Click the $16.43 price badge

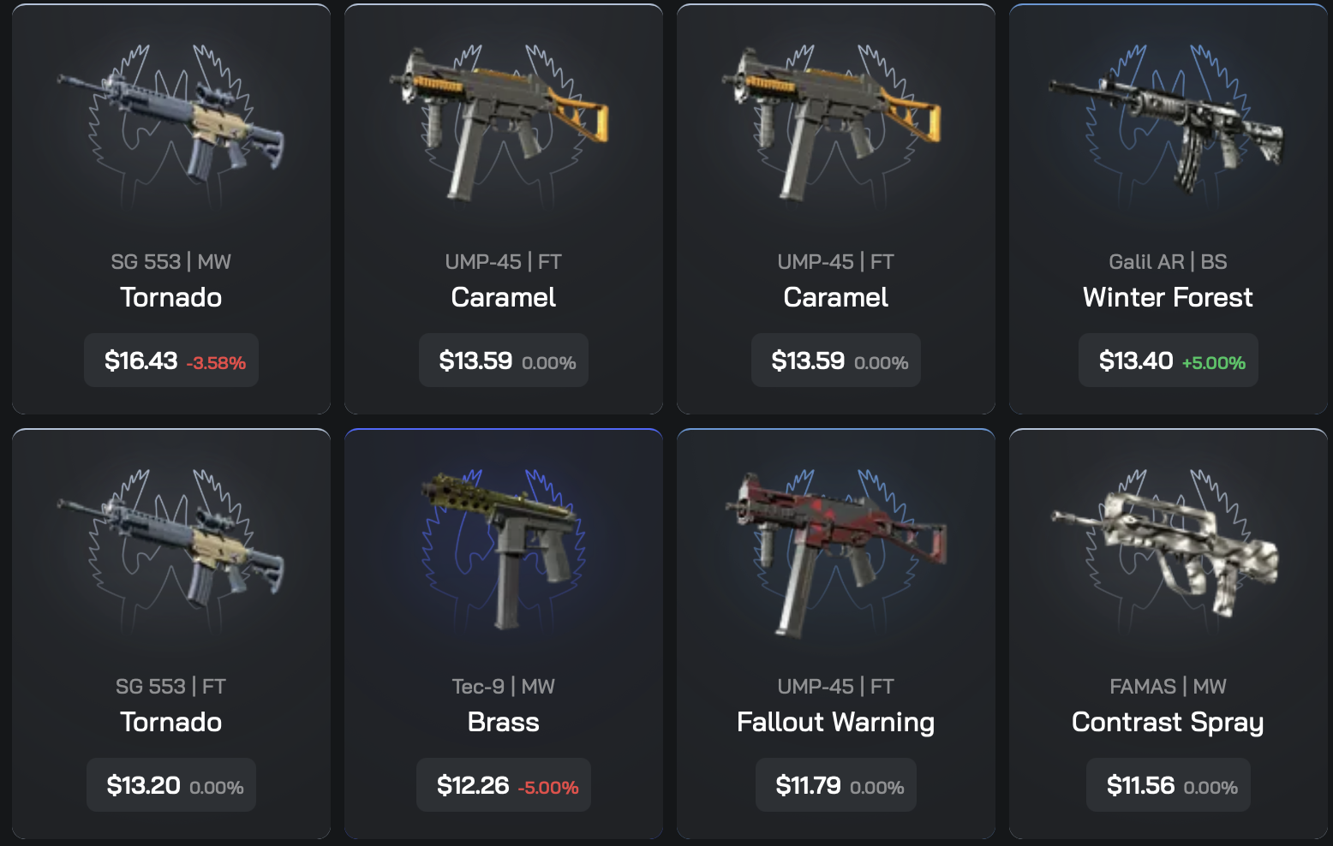pyautogui.click(x=171, y=360)
